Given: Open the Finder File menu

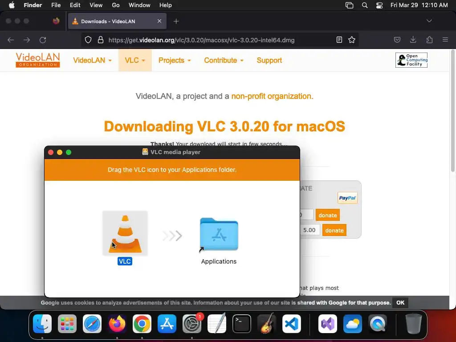Looking at the screenshot, I should click(56, 5).
